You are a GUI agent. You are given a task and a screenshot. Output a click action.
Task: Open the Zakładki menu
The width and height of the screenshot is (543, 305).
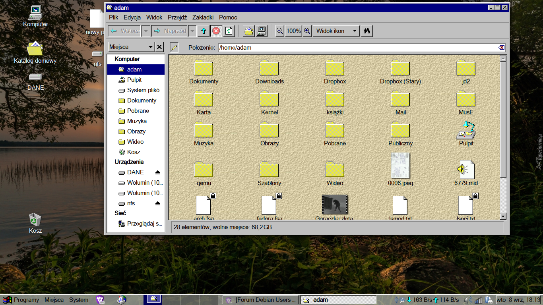(203, 17)
